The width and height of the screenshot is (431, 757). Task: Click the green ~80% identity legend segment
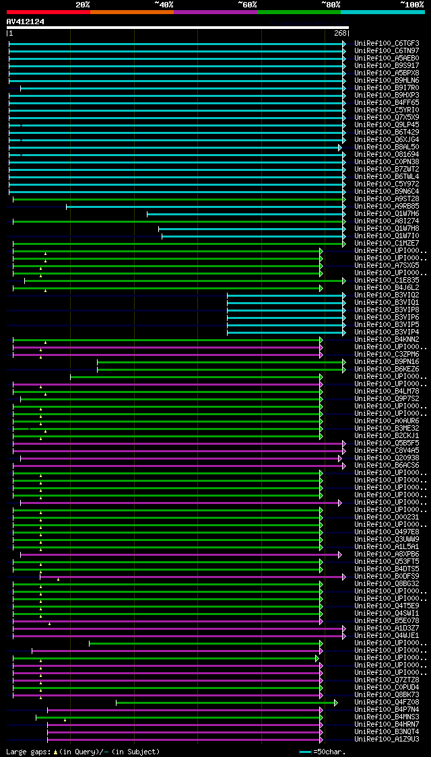pos(299,11)
